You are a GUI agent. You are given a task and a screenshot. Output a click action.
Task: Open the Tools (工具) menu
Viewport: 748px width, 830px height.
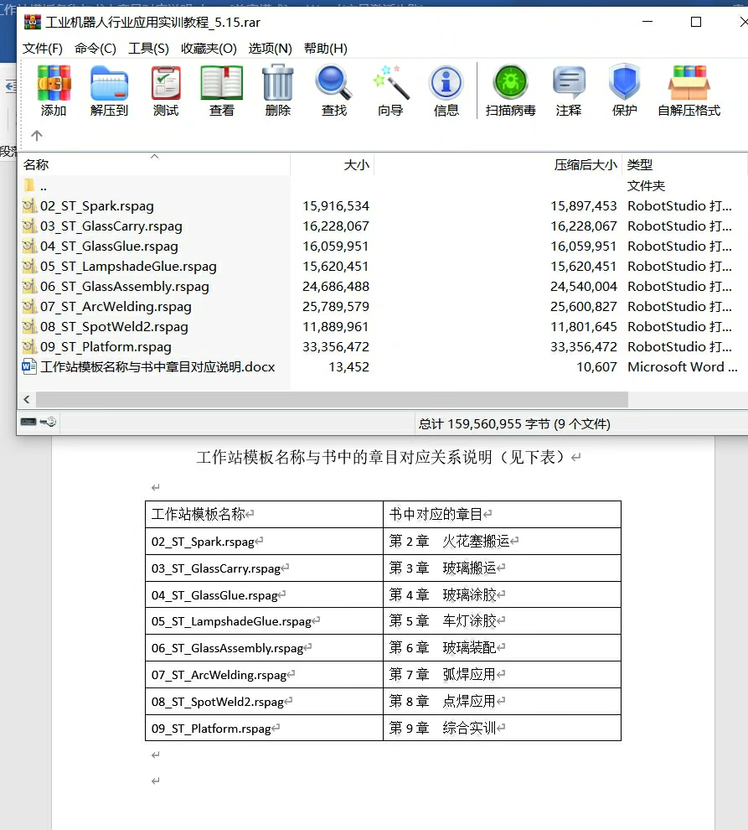click(148, 48)
